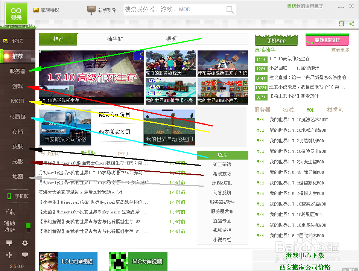The width and height of the screenshot is (359, 271).
Task: Switch to 视频 tab
Action: pyautogui.click(x=171, y=39)
